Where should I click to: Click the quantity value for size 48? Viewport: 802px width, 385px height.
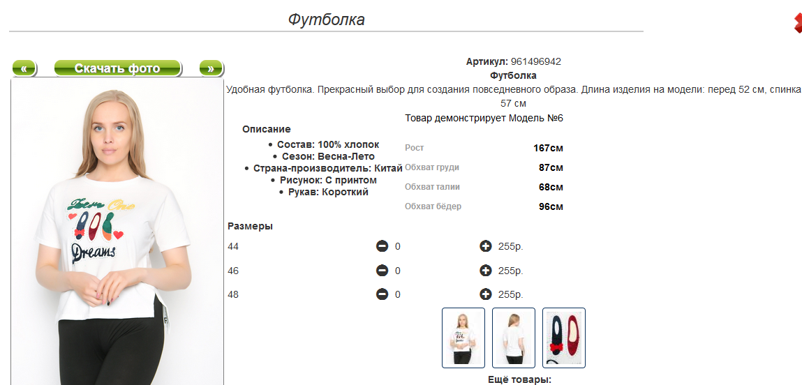point(397,295)
